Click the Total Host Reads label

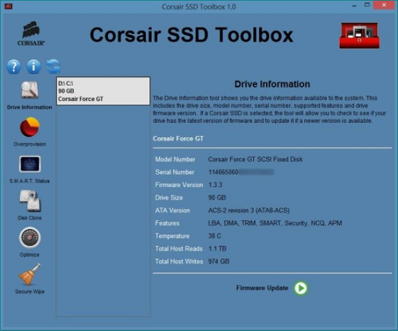179,249
